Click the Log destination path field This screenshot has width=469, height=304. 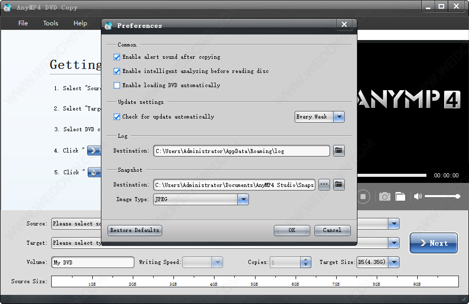[241, 151]
